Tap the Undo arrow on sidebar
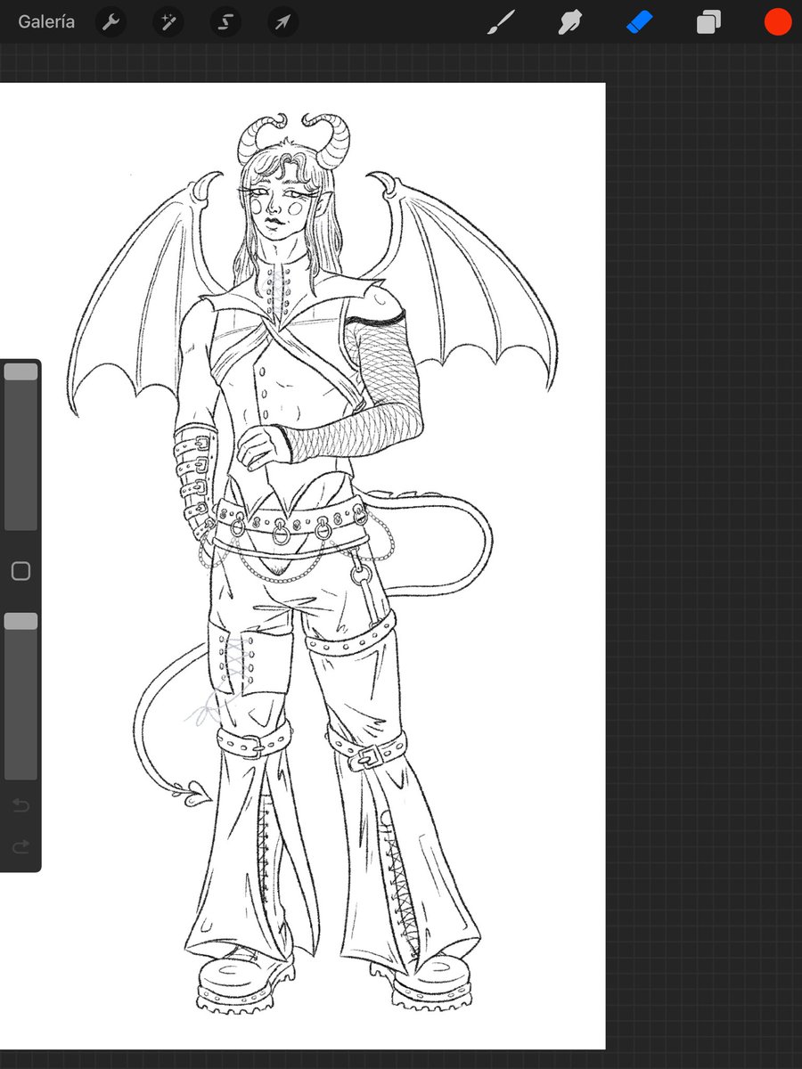Viewport: 802px width, 1069px height. click(x=20, y=806)
